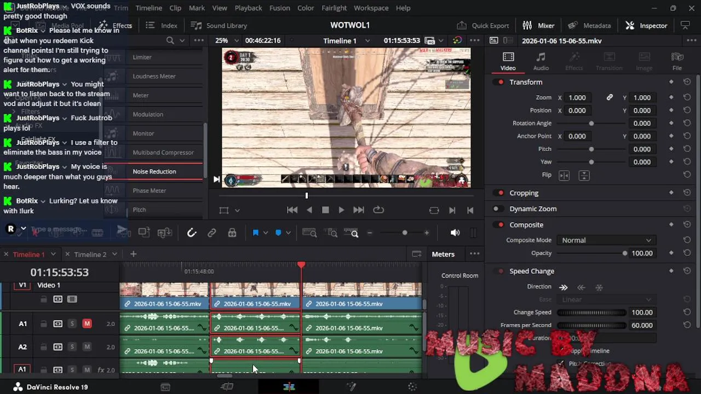Jump to first frame button
Image resolution: width=701 pixels, height=394 pixels.
pyautogui.click(x=292, y=210)
